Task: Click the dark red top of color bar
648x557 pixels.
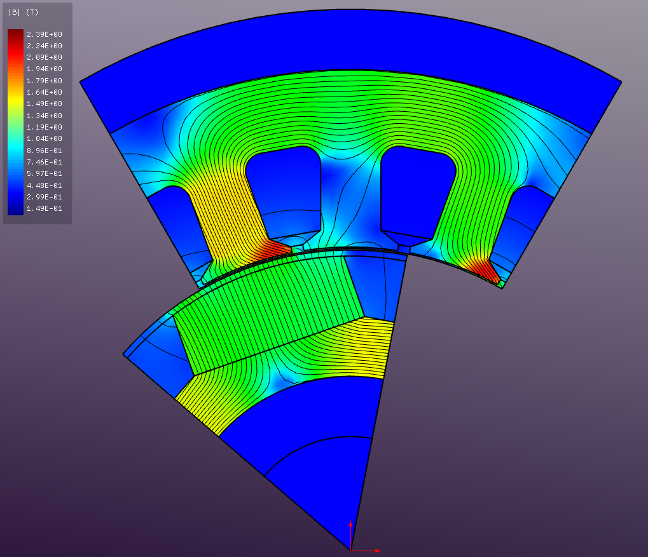Action: (15, 34)
